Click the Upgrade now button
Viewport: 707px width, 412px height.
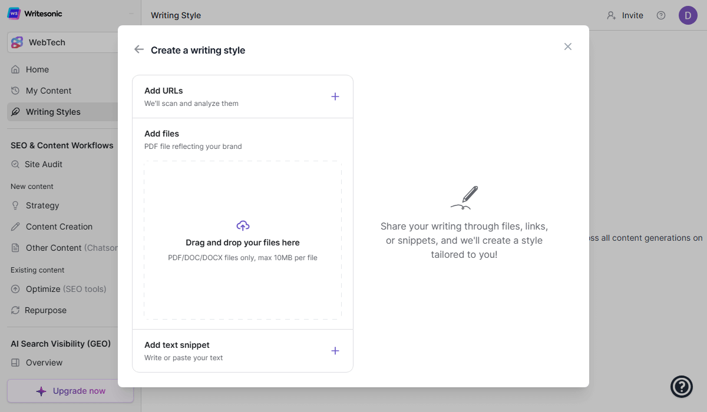tap(70, 390)
